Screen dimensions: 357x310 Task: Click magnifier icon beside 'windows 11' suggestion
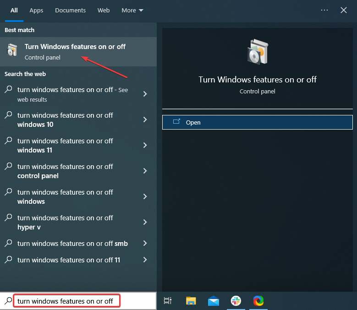click(x=8, y=140)
